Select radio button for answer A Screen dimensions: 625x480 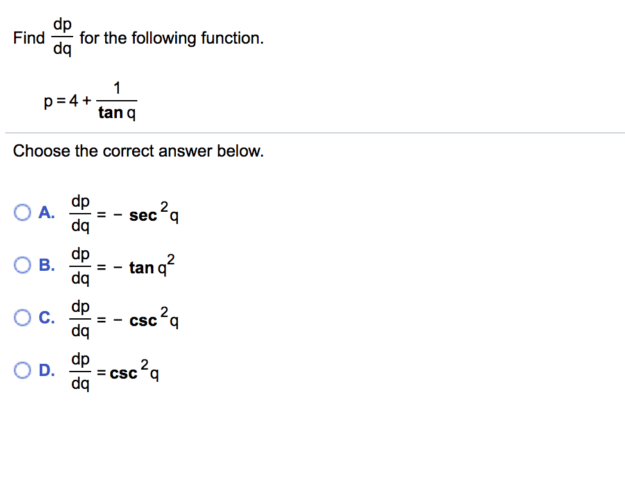22,212
